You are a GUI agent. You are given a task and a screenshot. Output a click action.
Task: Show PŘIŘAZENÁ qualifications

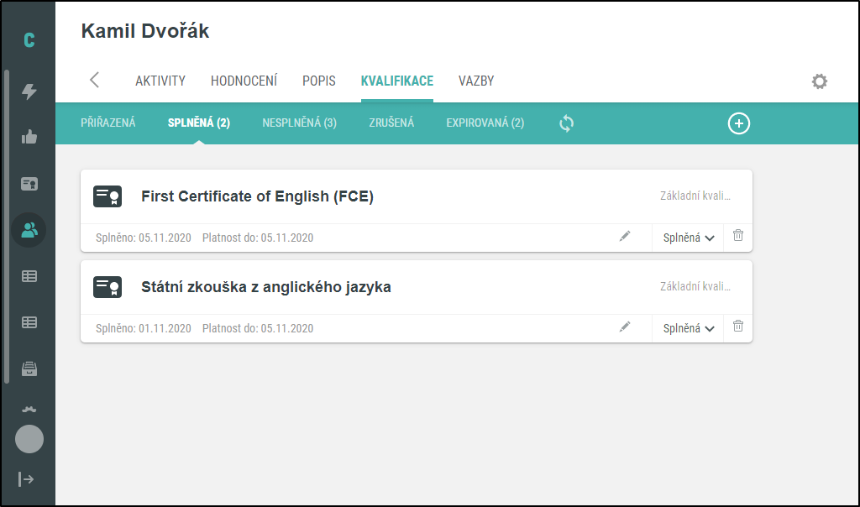coord(108,123)
